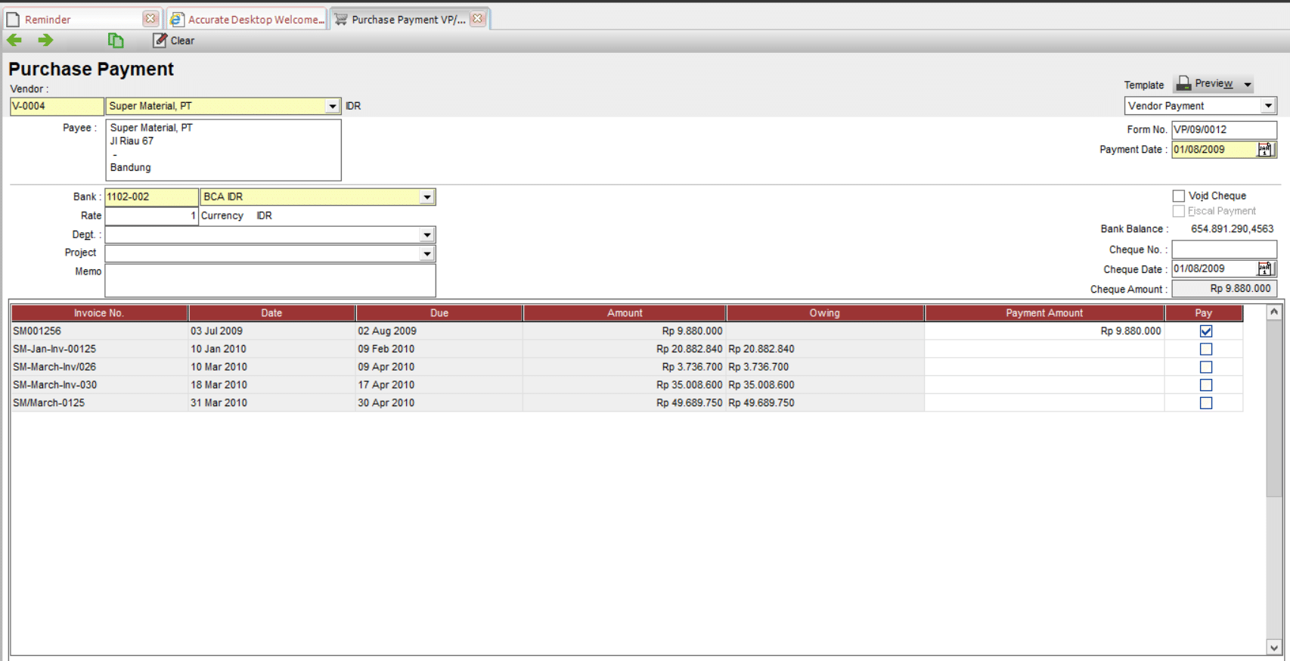Switch to Accurate Desktop Welcome tab
The image size is (1290, 661).
(x=255, y=20)
